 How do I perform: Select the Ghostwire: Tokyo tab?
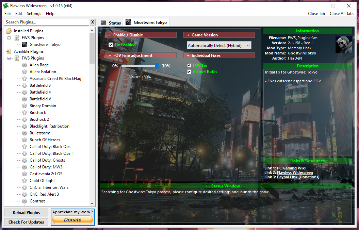146,22
